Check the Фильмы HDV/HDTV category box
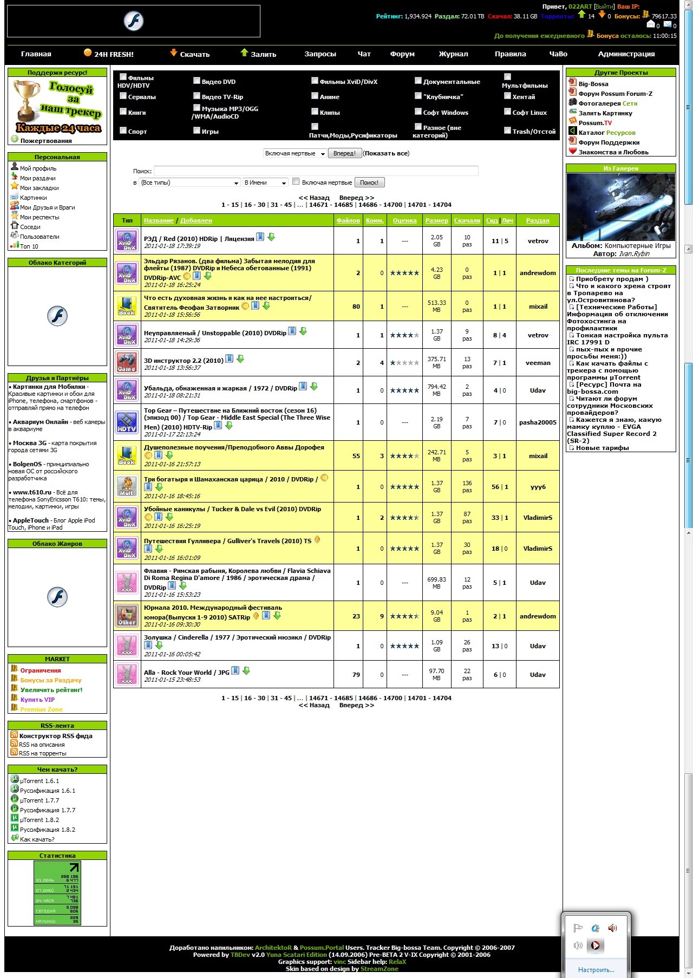 coord(123,77)
